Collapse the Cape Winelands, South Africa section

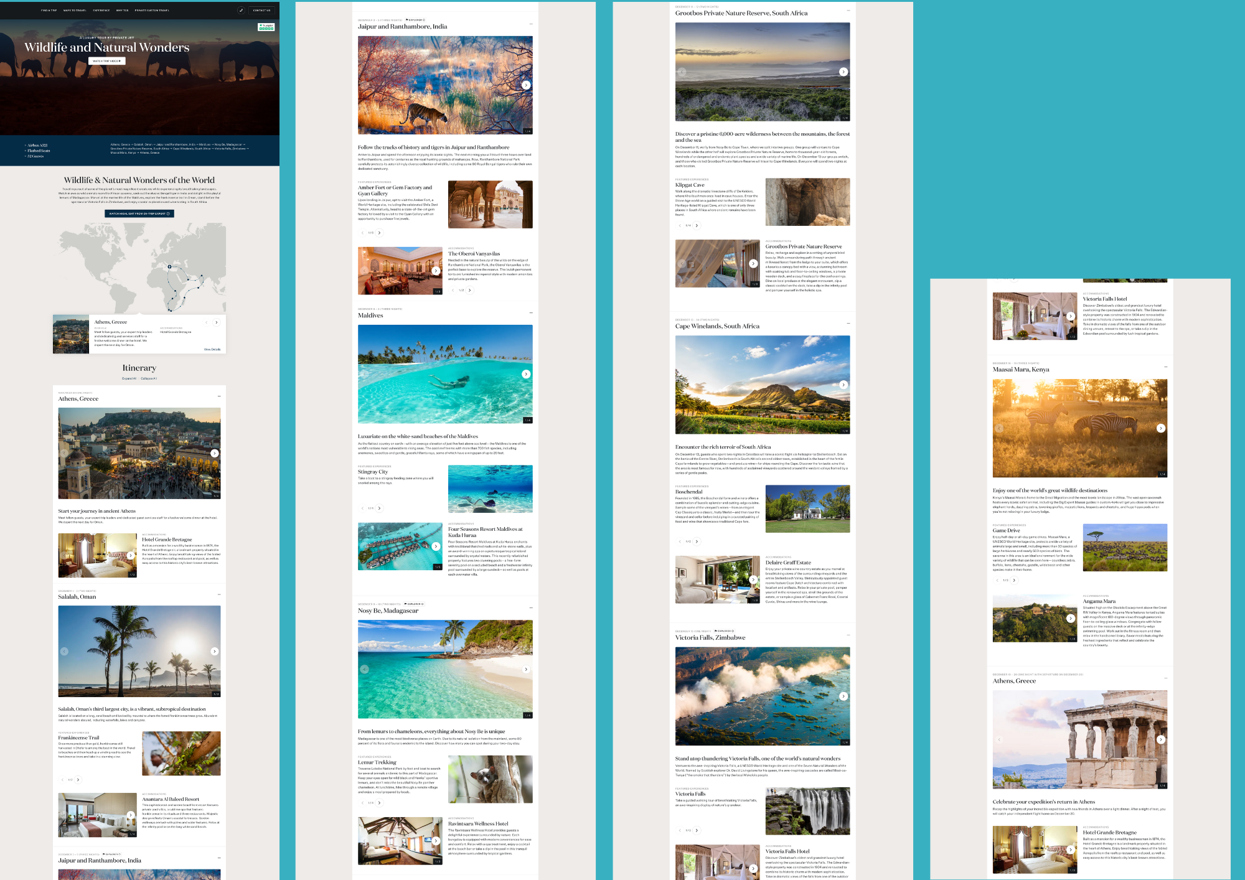(848, 324)
